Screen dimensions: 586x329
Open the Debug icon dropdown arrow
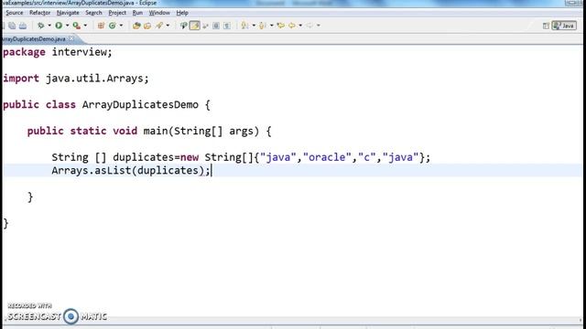coord(49,26)
